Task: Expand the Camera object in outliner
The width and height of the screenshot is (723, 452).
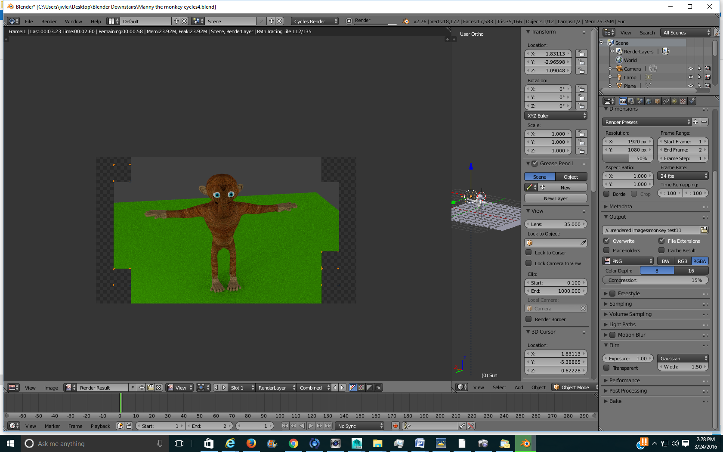Action: 610,68
